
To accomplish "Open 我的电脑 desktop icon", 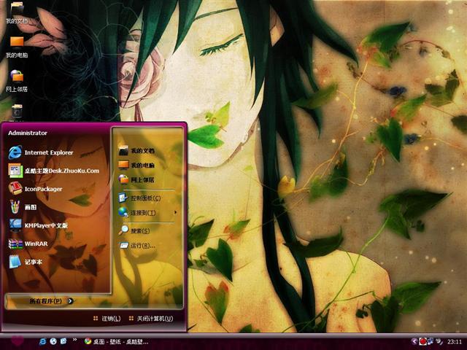I will [17, 47].
